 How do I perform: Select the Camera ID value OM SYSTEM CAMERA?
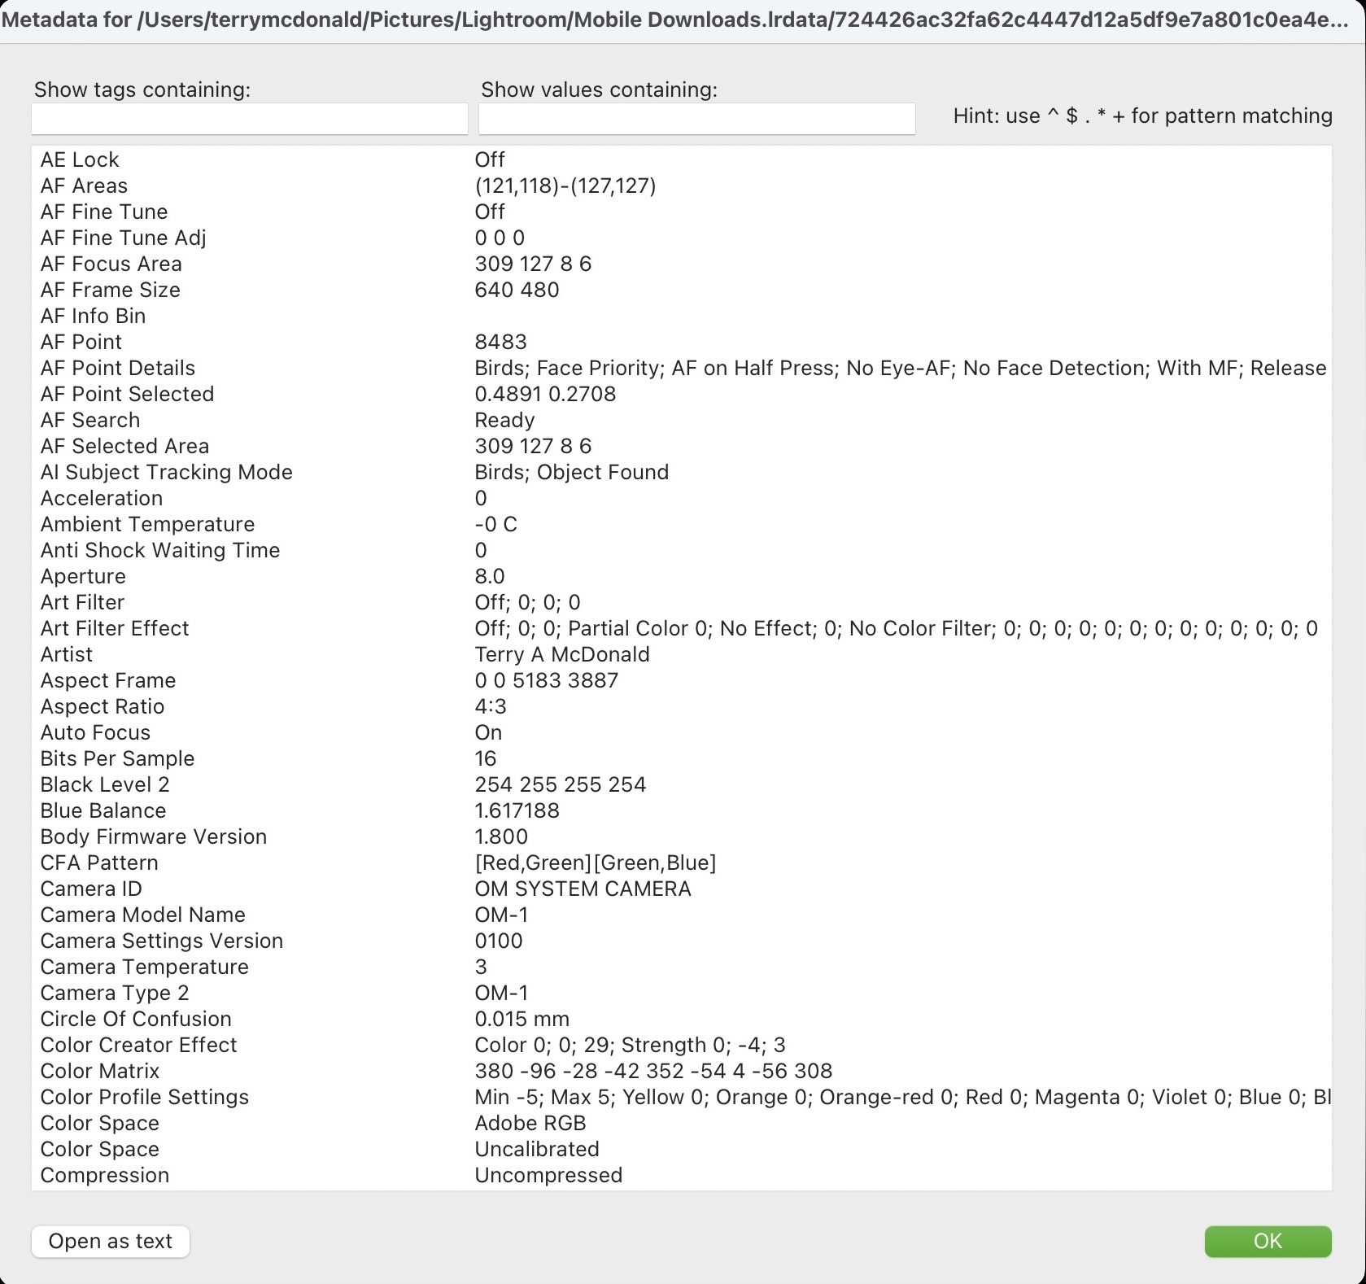point(583,889)
